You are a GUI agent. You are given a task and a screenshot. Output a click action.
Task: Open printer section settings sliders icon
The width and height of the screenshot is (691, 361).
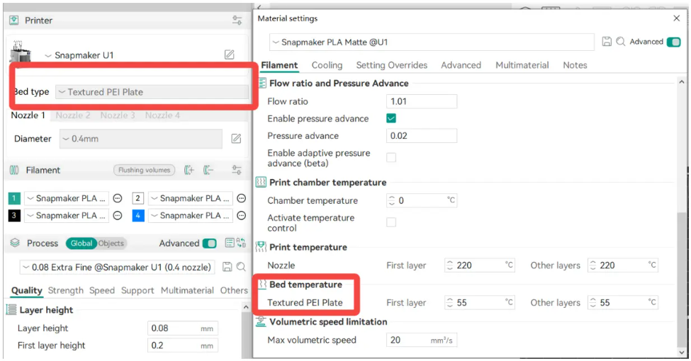(237, 21)
